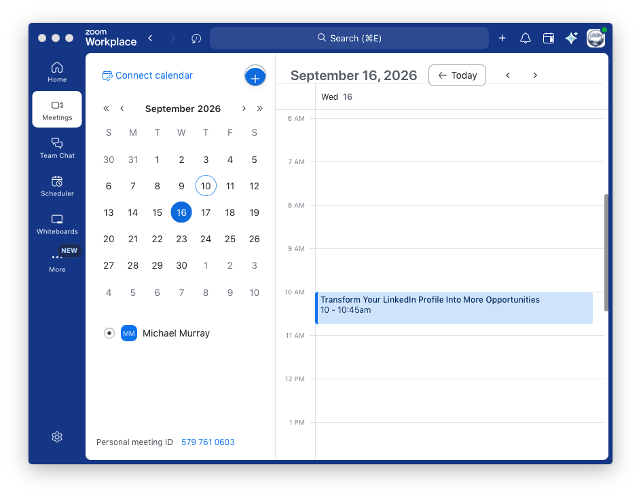Select August 30 in mini calendar
Viewport: 641px width, 498px height.
(109, 159)
